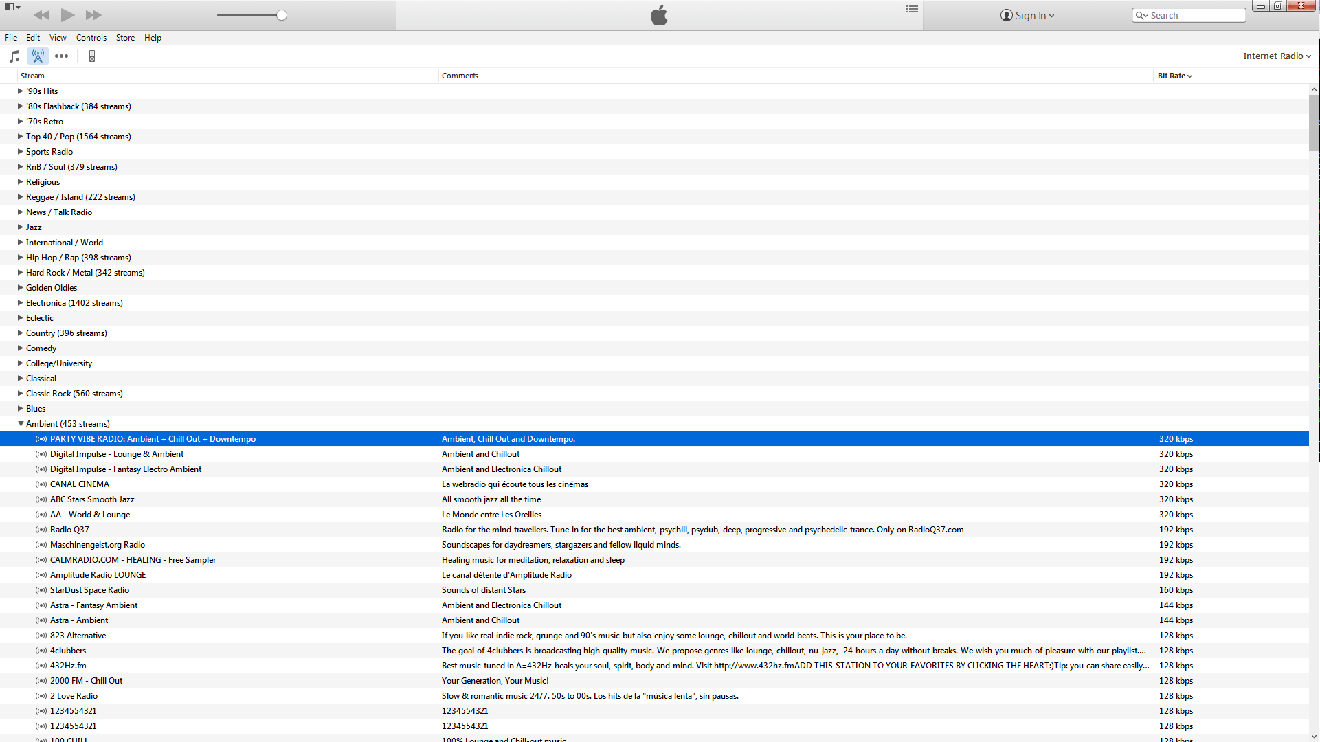The width and height of the screenshot is (1320, 742).
Task: Sort by the Comments column header
Action: (796, 76)
